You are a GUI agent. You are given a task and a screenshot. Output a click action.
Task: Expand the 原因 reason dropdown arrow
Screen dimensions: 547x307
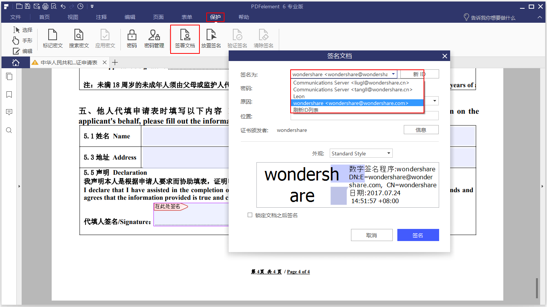coord(435,101)
